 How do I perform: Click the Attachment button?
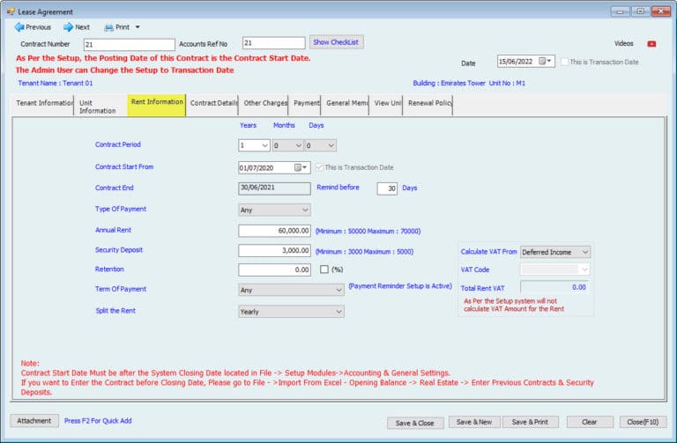point(34,421)
